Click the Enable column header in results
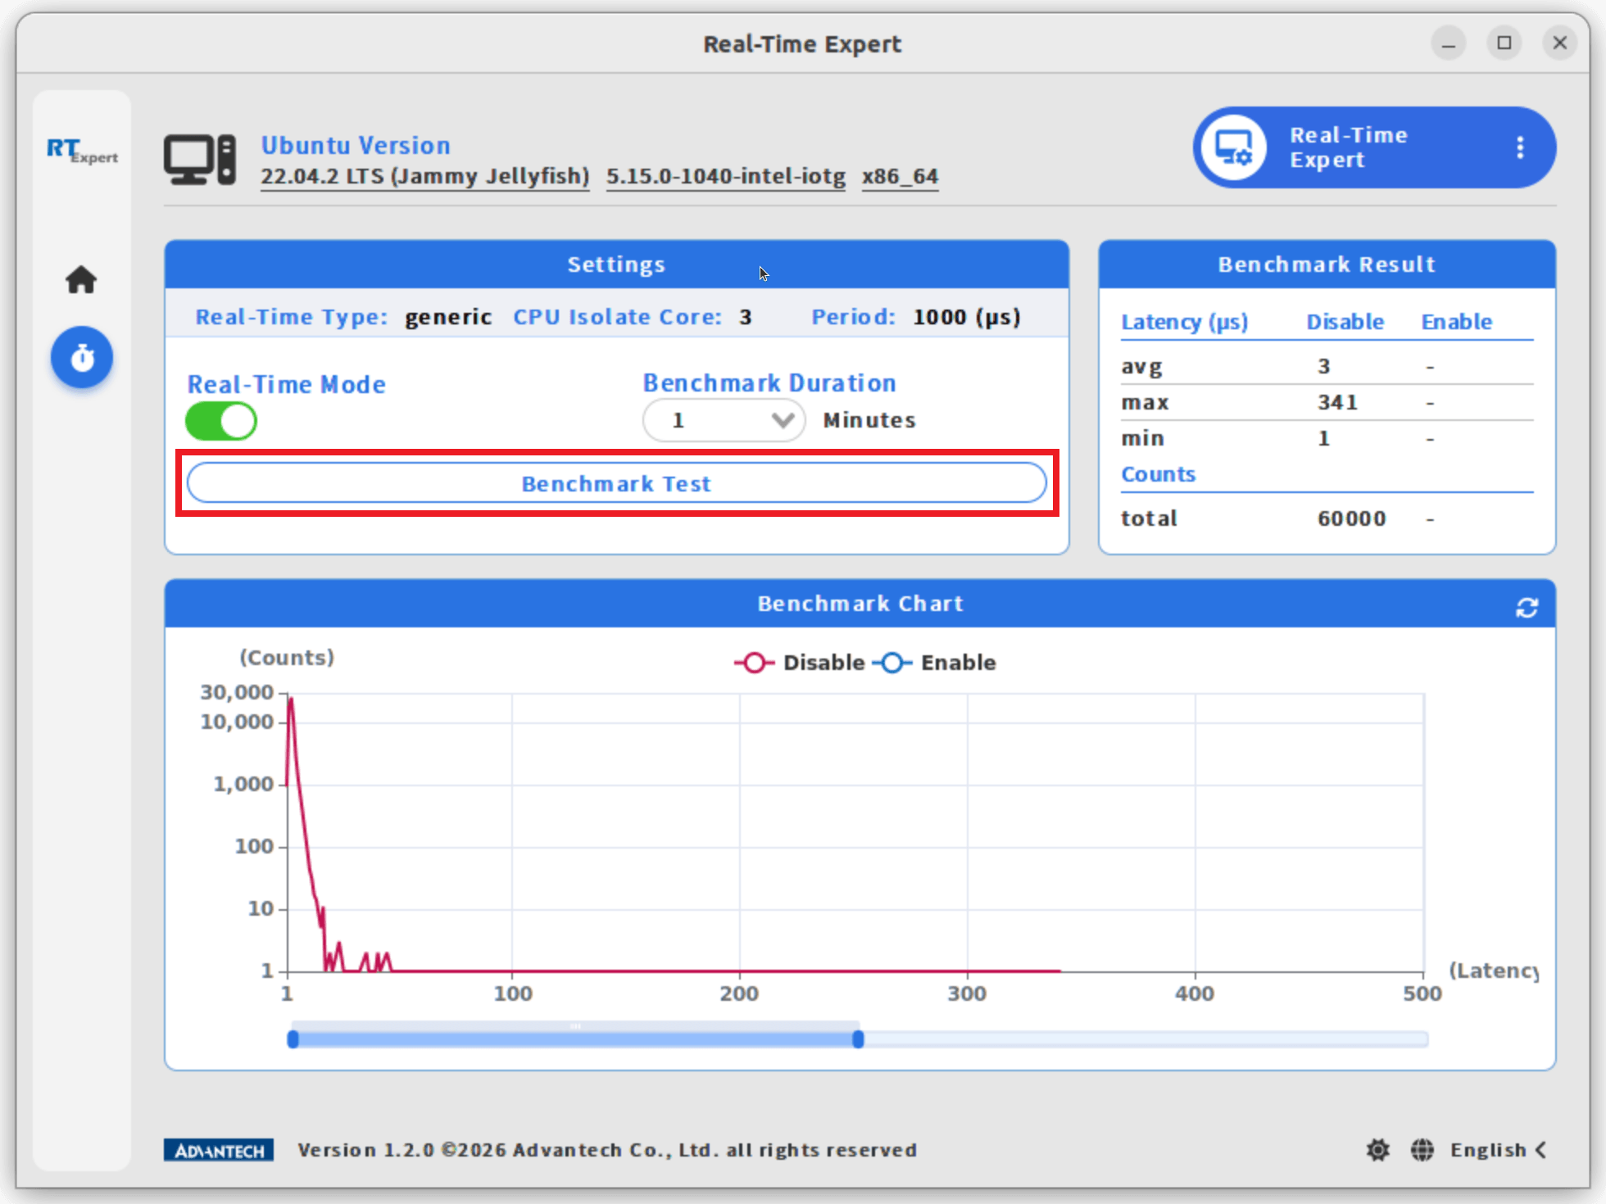The width and height of the screenshot is (1606, 1204). (1456, 322)
